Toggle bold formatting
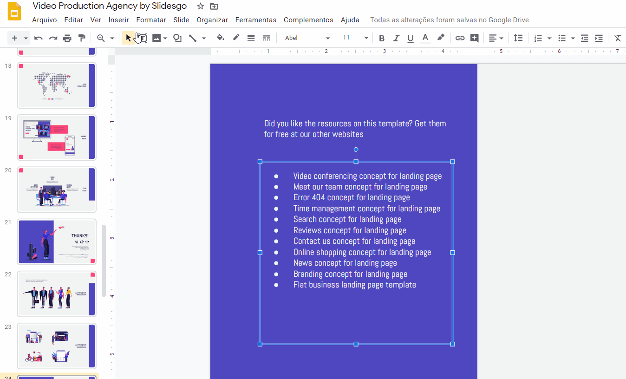 (382, 38)
